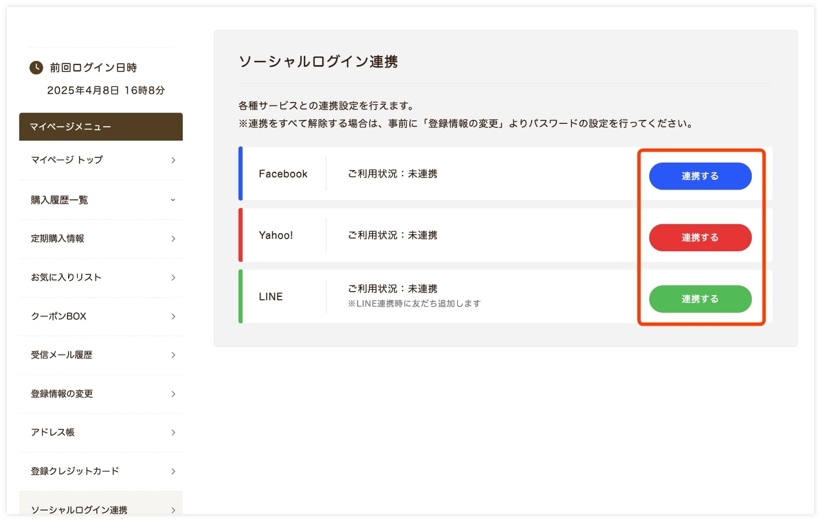Click the マイページメニュー header

coord(101,127)
